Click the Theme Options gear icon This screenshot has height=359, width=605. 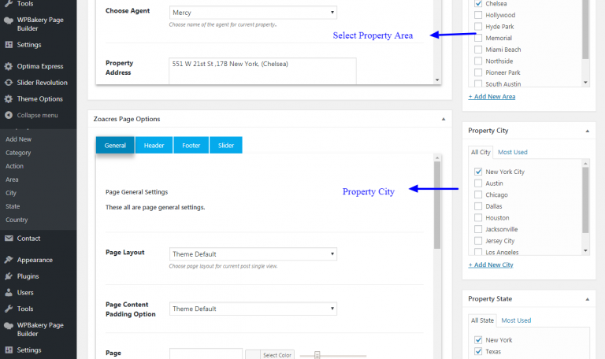pos(9,99)
